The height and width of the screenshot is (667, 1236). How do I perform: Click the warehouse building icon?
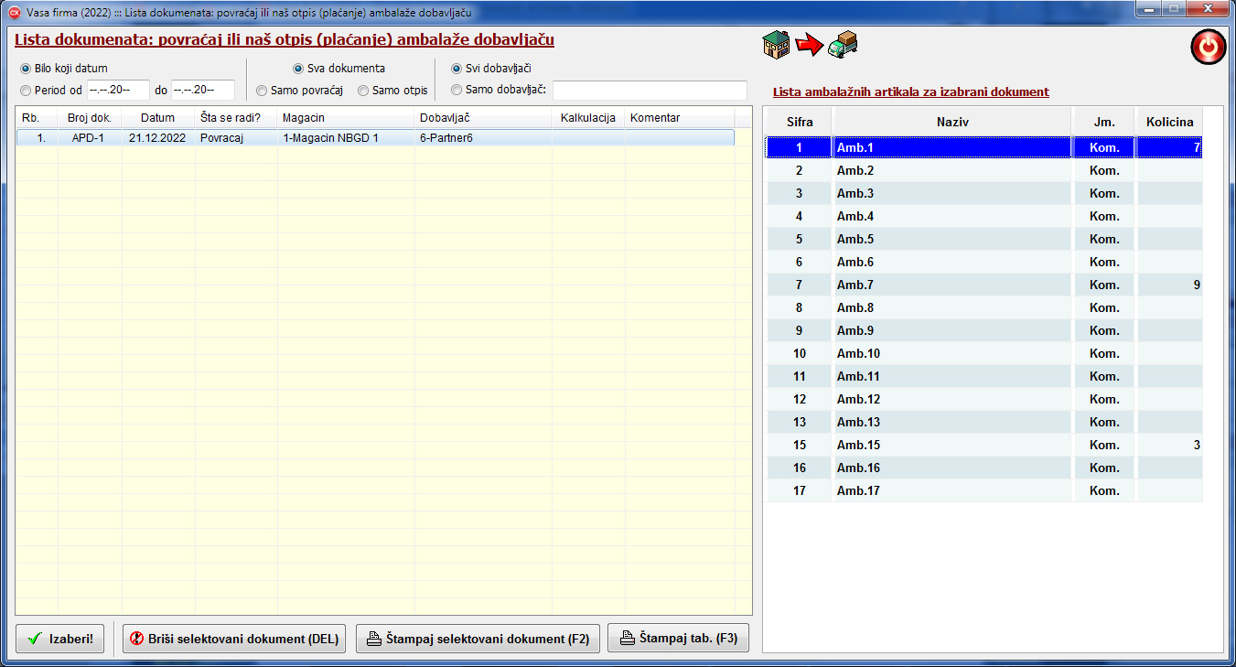tap(777, 44)
